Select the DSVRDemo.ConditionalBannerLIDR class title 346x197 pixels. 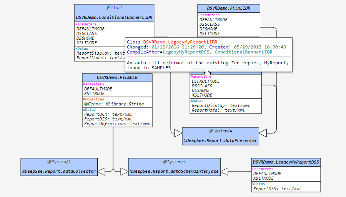coord(114,17)
